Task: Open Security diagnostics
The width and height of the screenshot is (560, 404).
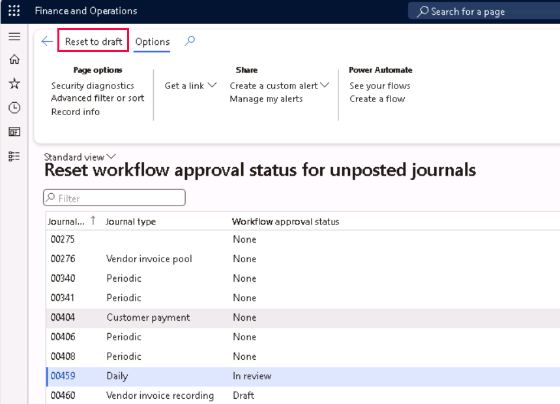Action: 93,86
